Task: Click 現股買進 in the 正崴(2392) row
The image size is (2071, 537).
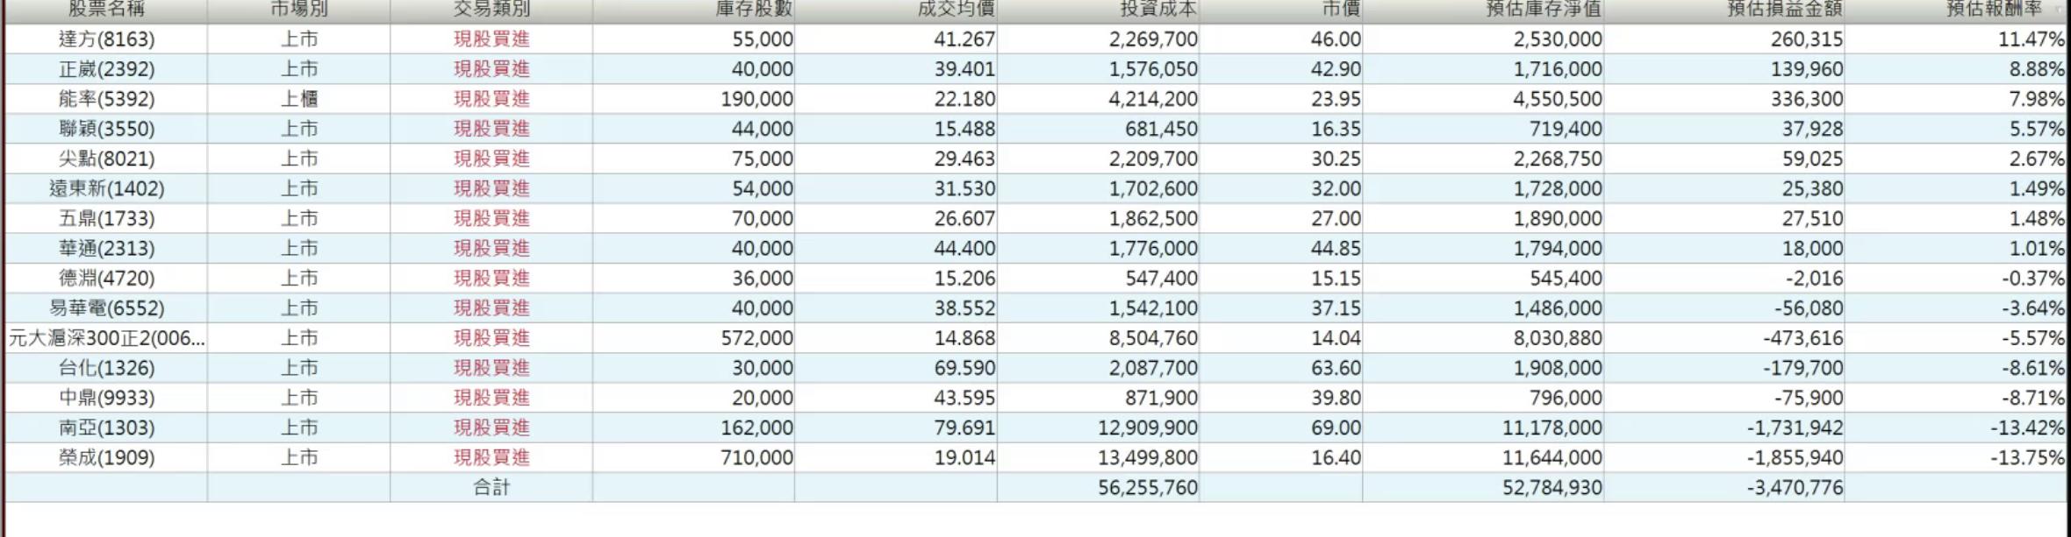Action: coord(491,69)
